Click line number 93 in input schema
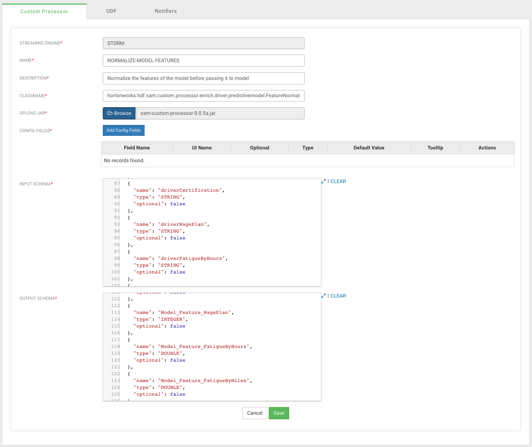 (x=117, y=224)
